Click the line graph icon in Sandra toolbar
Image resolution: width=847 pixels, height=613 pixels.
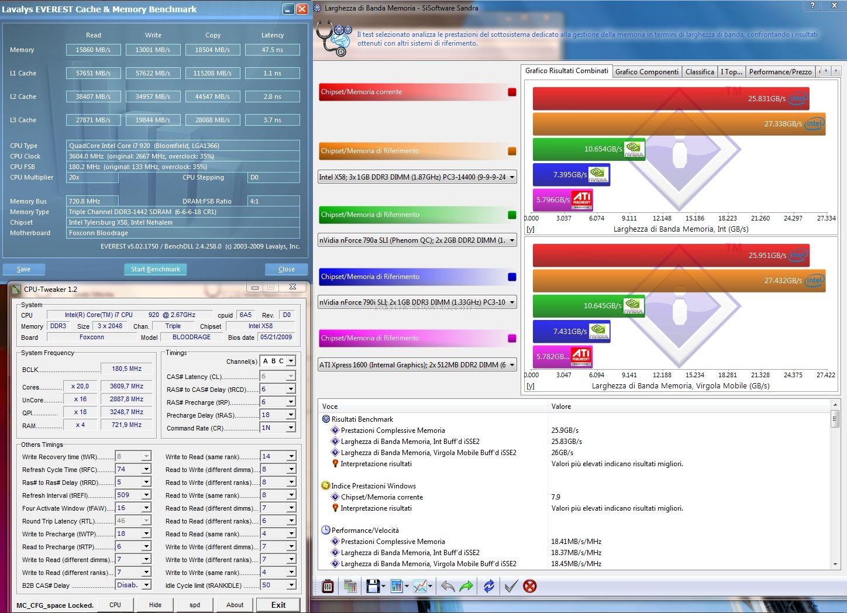pyautogui.click(x=420, y=586)
